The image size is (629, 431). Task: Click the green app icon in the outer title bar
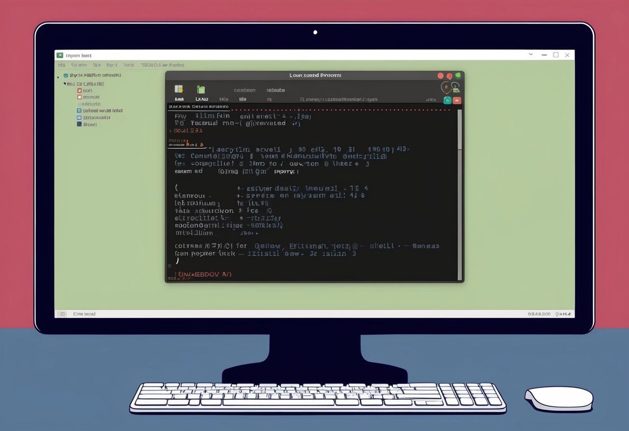[x=60, y=55]
